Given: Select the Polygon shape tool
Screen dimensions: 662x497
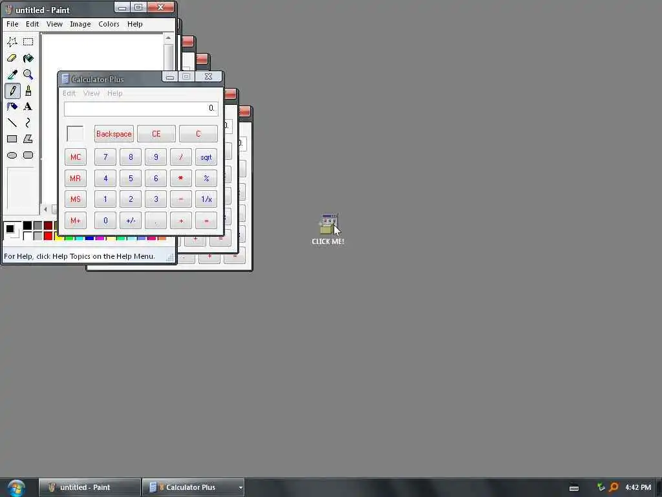Looking at the screenshot, I should click(28, 138).
